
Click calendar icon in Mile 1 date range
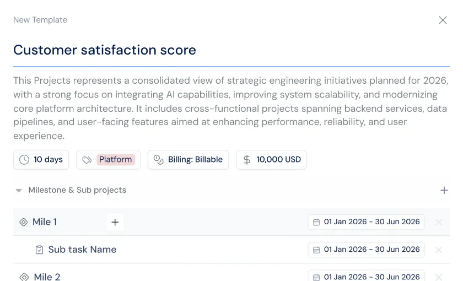point(316,222)
